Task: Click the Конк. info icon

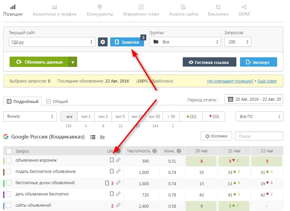Action: click(179, 151)
